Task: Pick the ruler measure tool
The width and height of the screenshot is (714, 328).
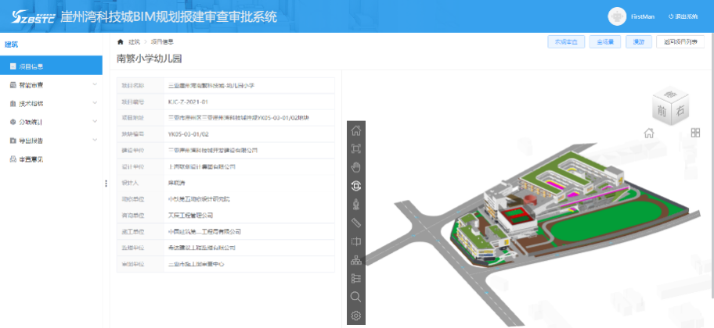Action: tap(356, 223)
